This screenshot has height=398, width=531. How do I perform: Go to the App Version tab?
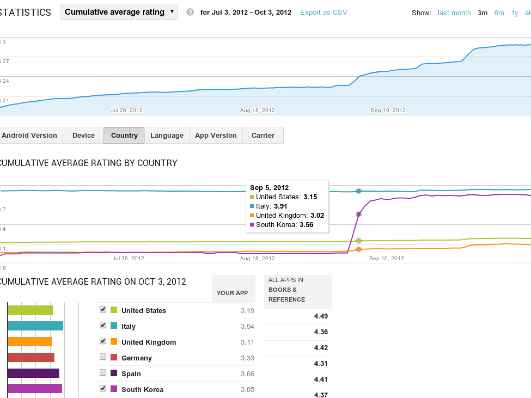click(216, 135)
